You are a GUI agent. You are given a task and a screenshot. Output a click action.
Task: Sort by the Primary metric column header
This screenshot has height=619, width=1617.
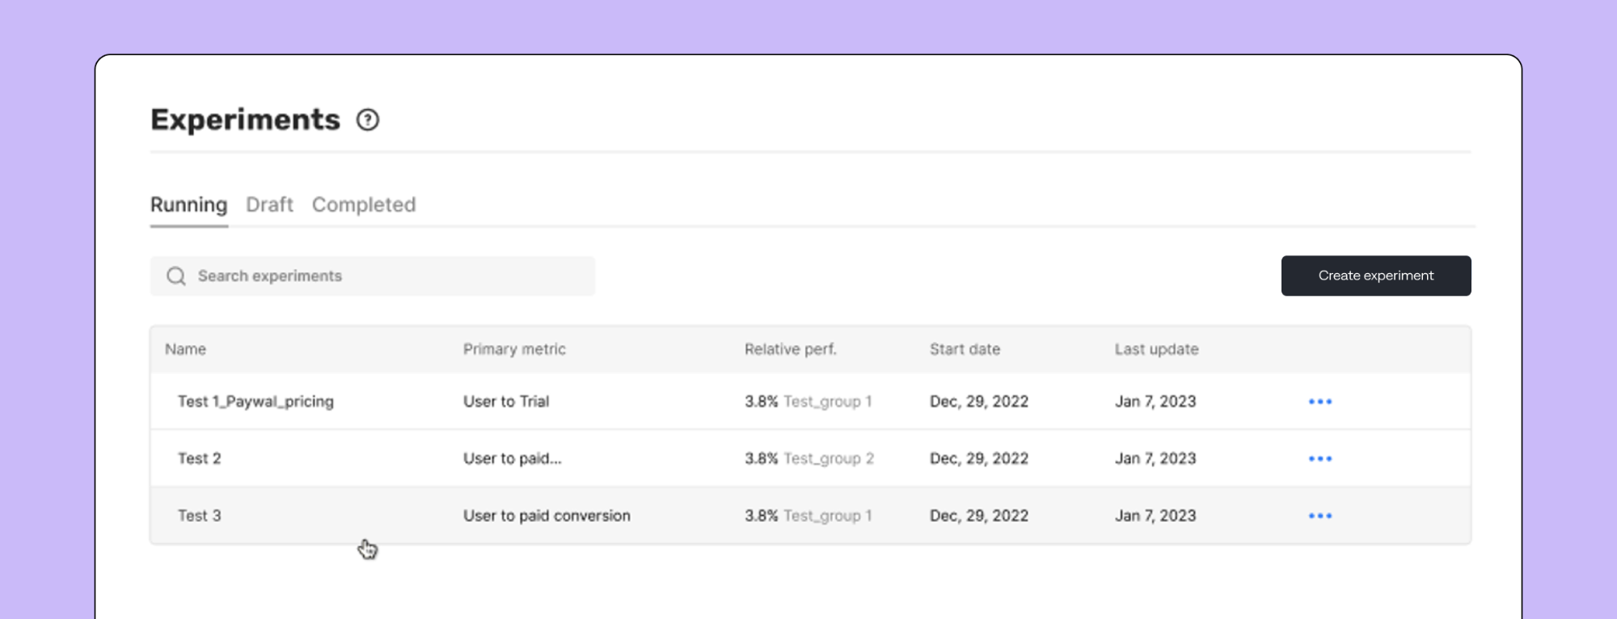tap(514, 350)
